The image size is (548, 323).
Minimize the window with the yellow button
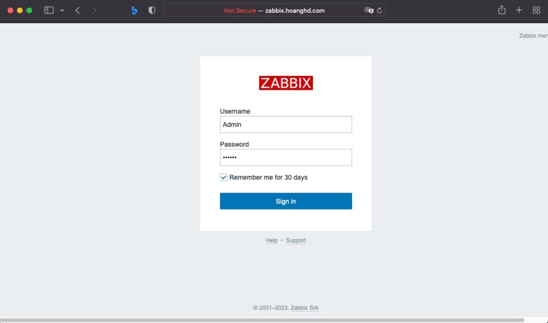tap(20, 11)
